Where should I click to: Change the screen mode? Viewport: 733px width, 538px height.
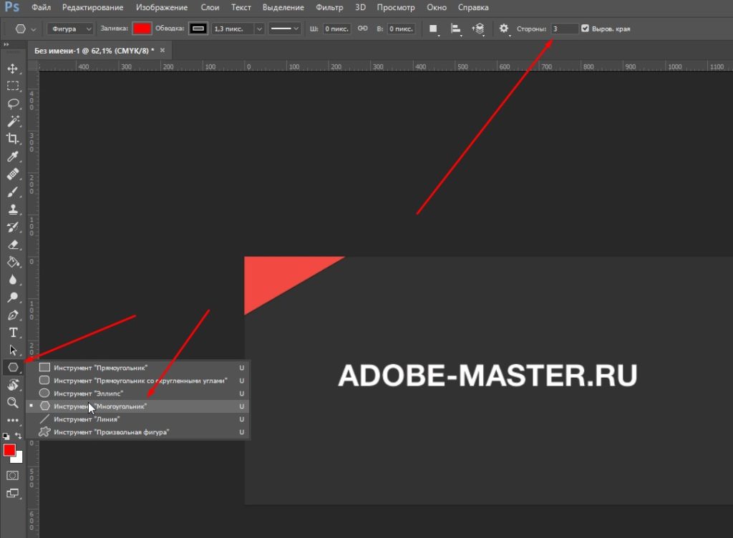(13, 494)
